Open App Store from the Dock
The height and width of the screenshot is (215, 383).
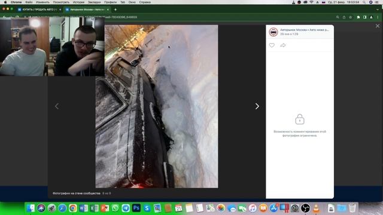coord(273,208)
